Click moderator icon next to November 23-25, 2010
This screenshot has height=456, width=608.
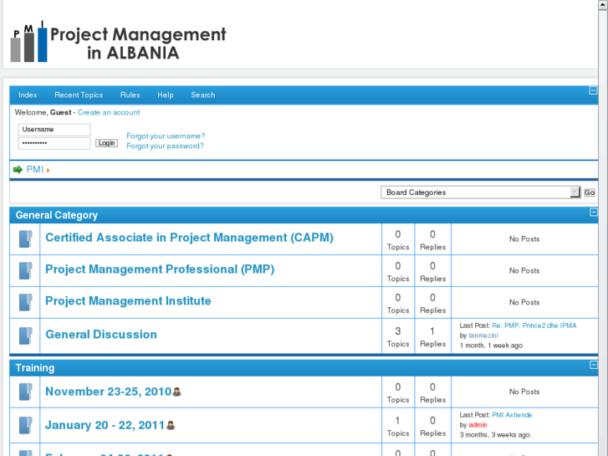tap(176, 392)
